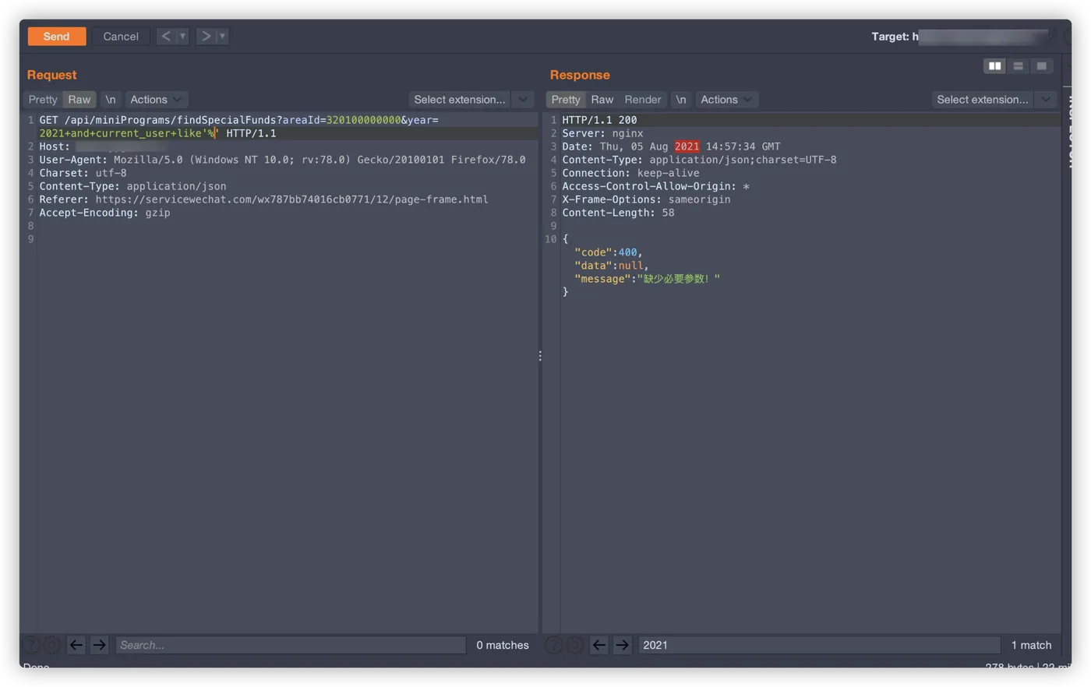
Task: Select the Raw tab in Response panel
Action: [602, 100]
